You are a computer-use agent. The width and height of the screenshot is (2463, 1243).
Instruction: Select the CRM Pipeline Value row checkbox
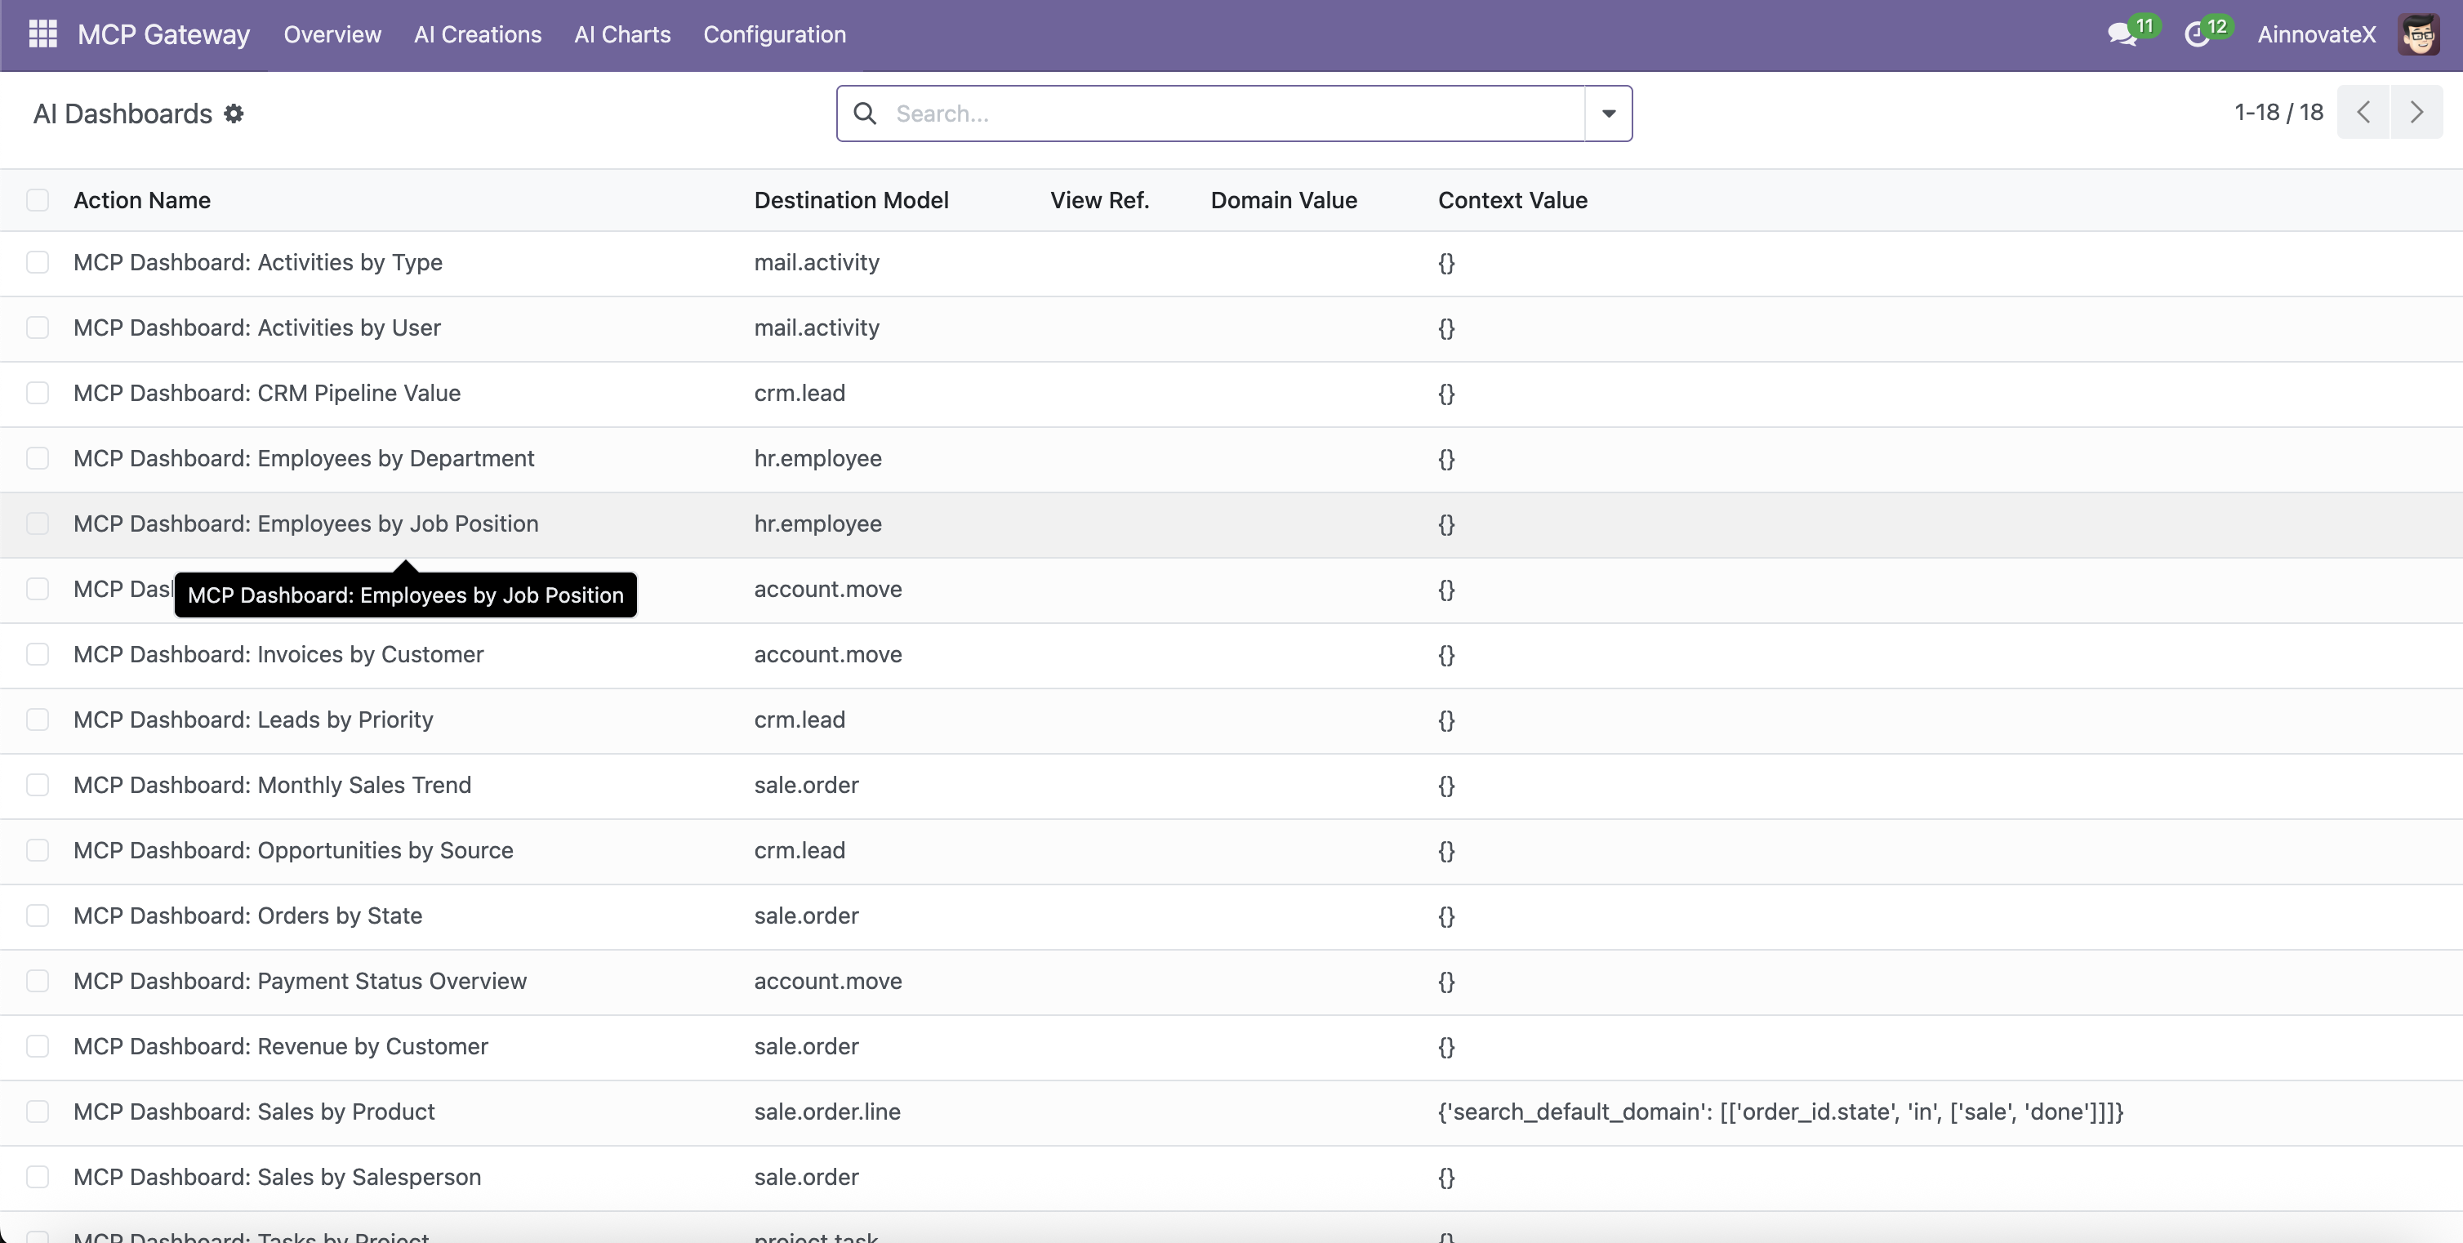pyautogui.click(x=38, y=393)
